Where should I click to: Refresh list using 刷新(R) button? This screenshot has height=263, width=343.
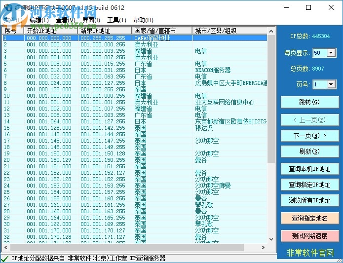pos(309,151)
